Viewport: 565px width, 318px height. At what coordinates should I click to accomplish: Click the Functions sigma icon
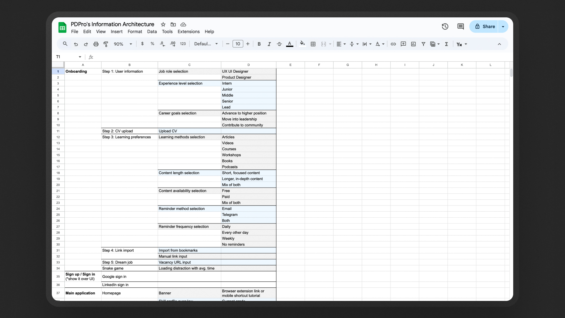point(446,44)
